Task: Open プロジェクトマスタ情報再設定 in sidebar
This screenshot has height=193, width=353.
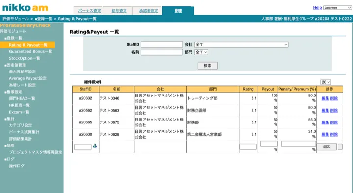Action: [35, 152]
